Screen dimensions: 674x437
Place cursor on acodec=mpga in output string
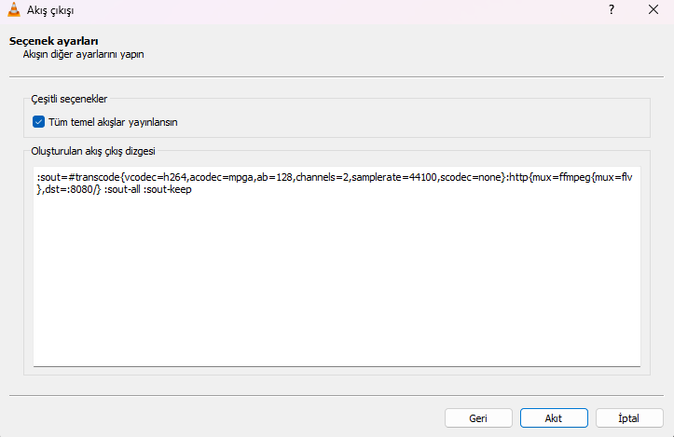point(220,176)
